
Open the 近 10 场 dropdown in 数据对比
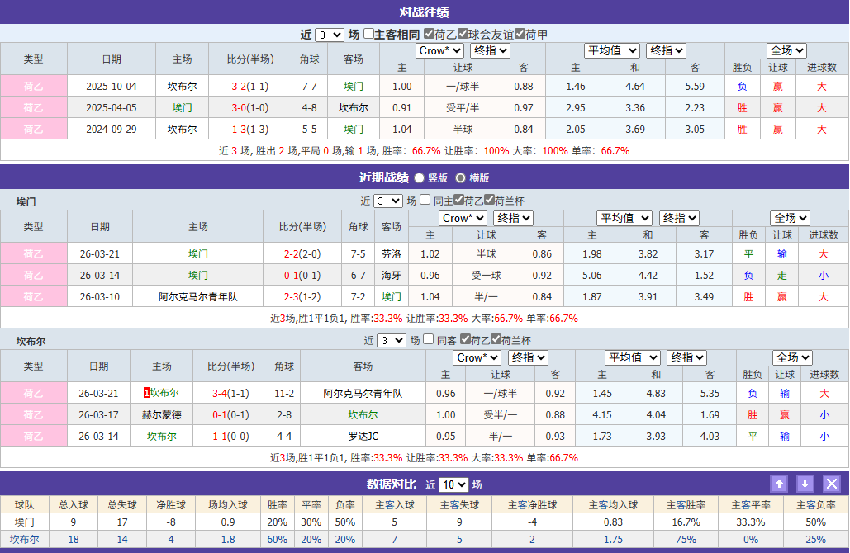(x=453, y=484)
